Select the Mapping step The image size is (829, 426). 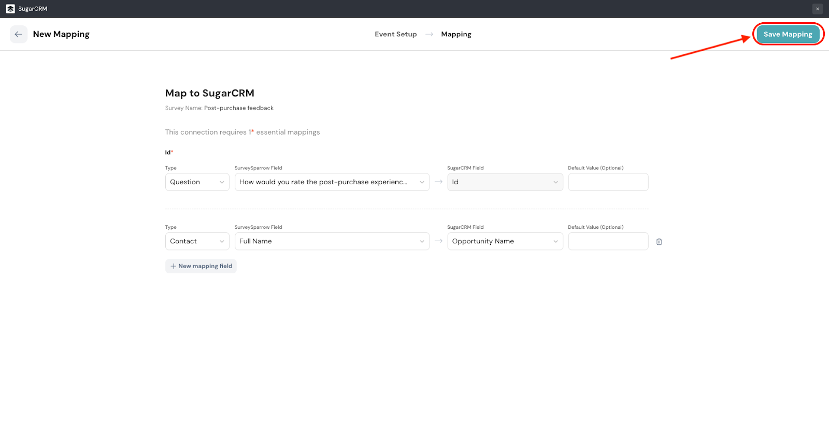456,34
